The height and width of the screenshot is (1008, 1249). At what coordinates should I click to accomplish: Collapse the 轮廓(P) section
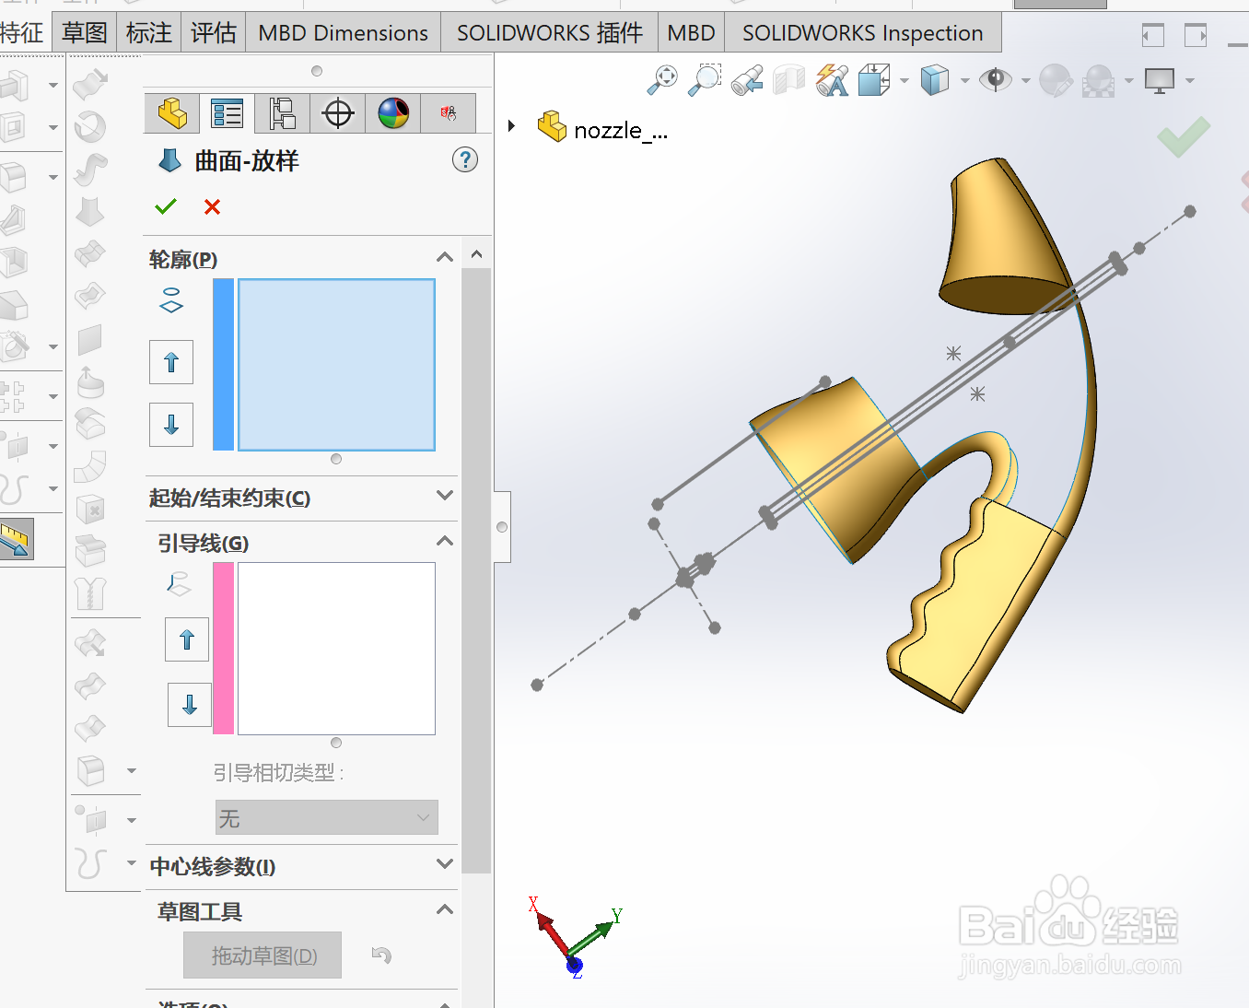(x=445, y=258)
